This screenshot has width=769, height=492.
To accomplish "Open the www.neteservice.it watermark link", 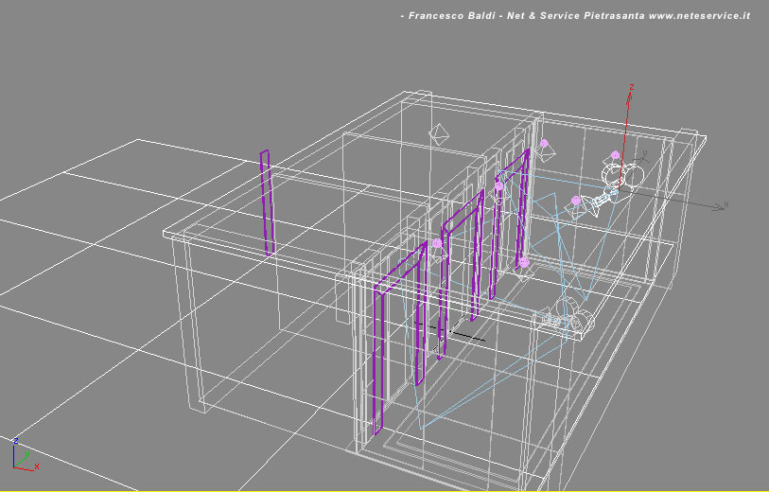I will click(x=699, y=16).
